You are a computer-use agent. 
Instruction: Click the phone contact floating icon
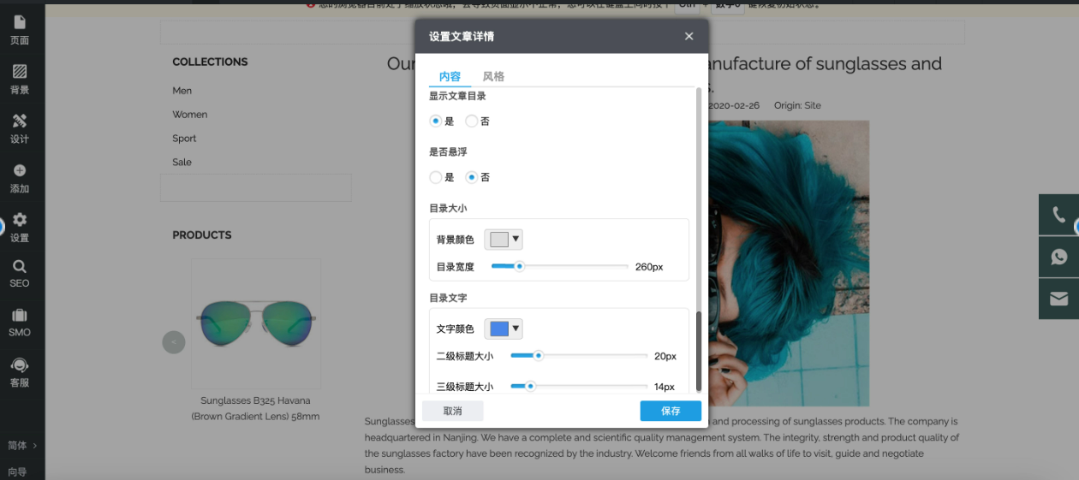pyautogui.click(x=1059, y=215)
